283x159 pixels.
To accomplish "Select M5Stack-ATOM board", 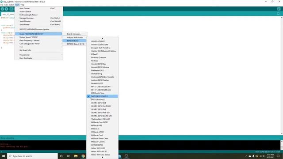I will pyautogui.click(x=102, y=132).
